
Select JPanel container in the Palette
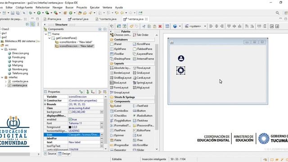pos(116,44)
